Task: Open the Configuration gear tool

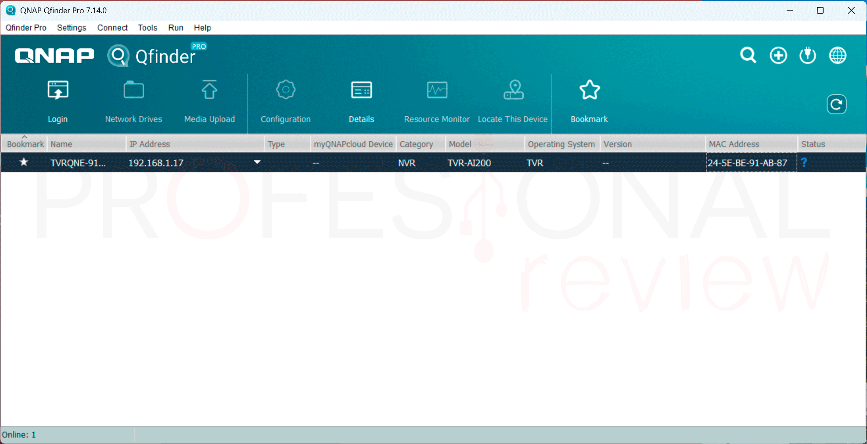Action: pyautogui.click(x=286, y=101)
